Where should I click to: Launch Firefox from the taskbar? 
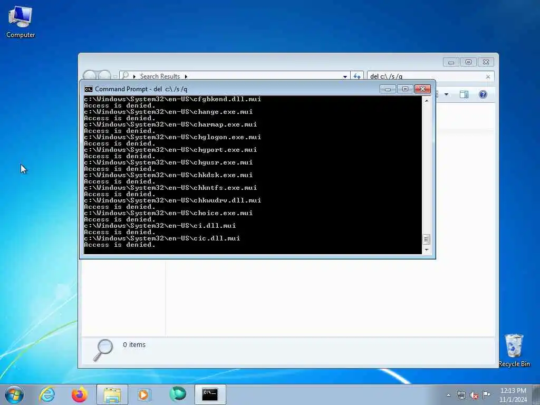pyautogui.click(x=79, y=394)
